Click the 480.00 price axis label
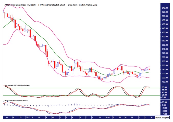 [165, 20]
